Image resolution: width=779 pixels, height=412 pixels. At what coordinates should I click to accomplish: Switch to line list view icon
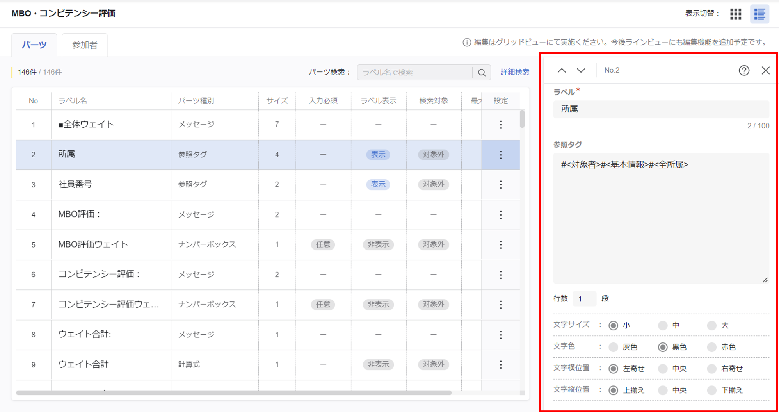pos(759,14)
